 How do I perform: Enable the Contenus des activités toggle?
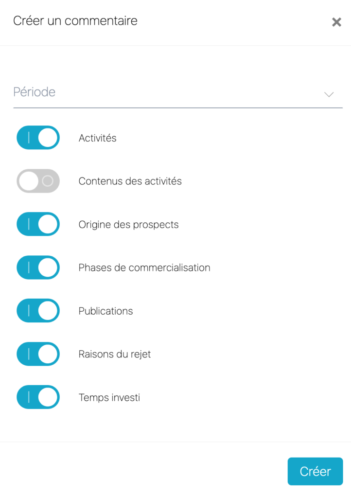pyautogui.click(x=38, y=181)
